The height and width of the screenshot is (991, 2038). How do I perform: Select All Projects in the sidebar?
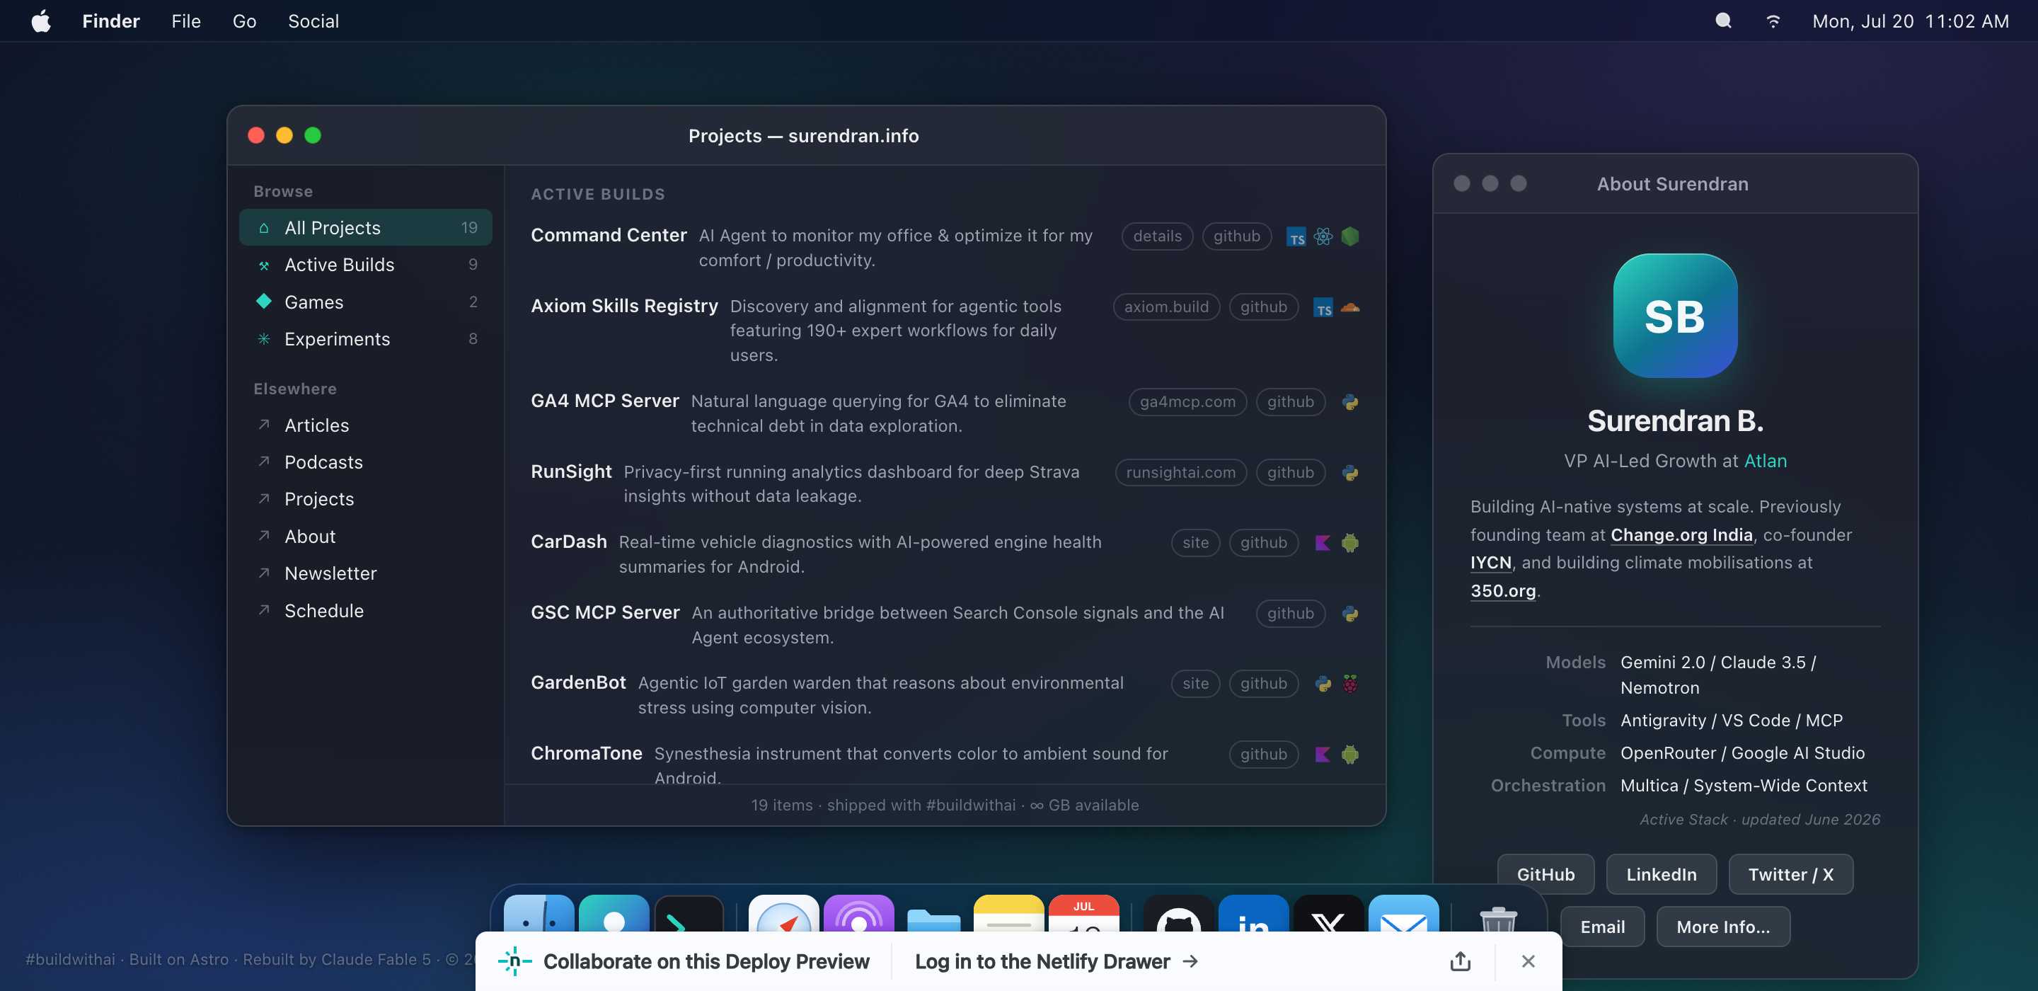coord(366,228)
